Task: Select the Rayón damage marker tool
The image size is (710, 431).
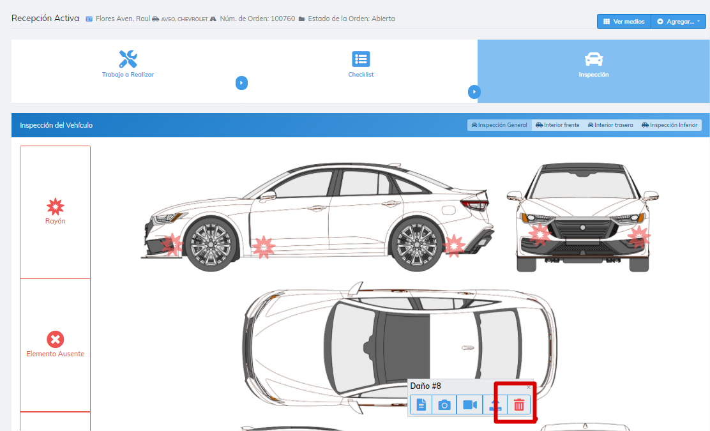Action: coord(56,212)
